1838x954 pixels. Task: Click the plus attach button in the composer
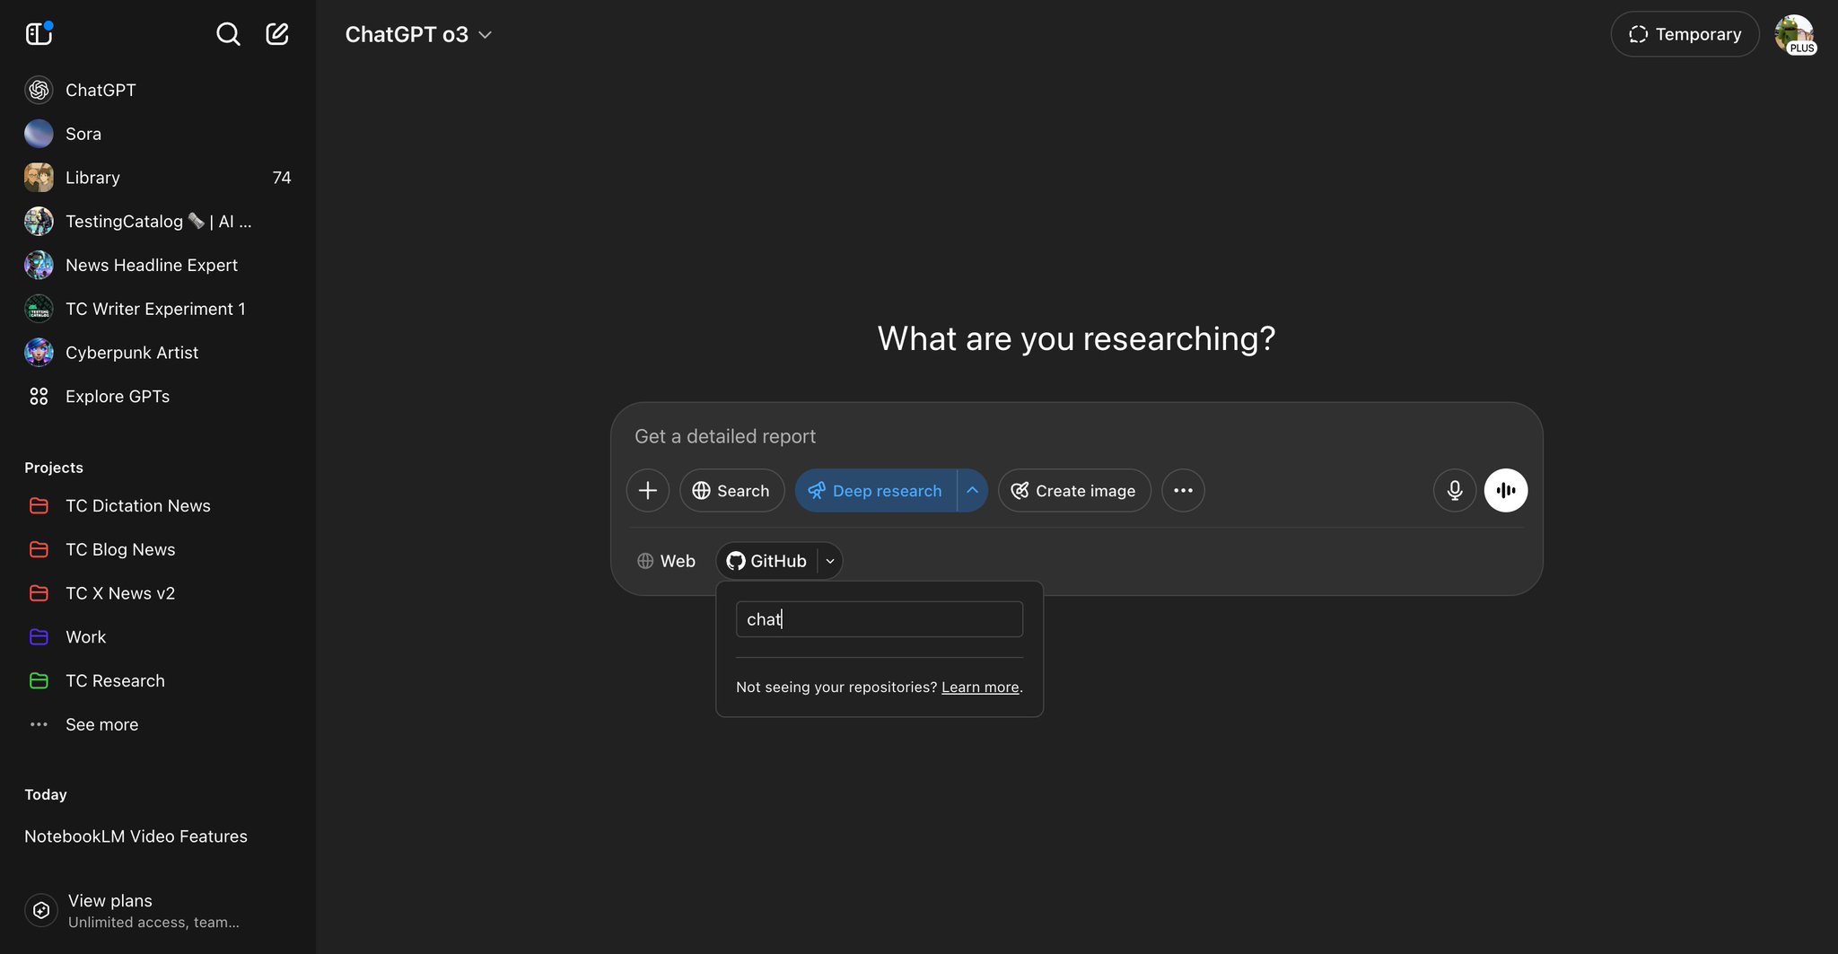pos(648,490)
